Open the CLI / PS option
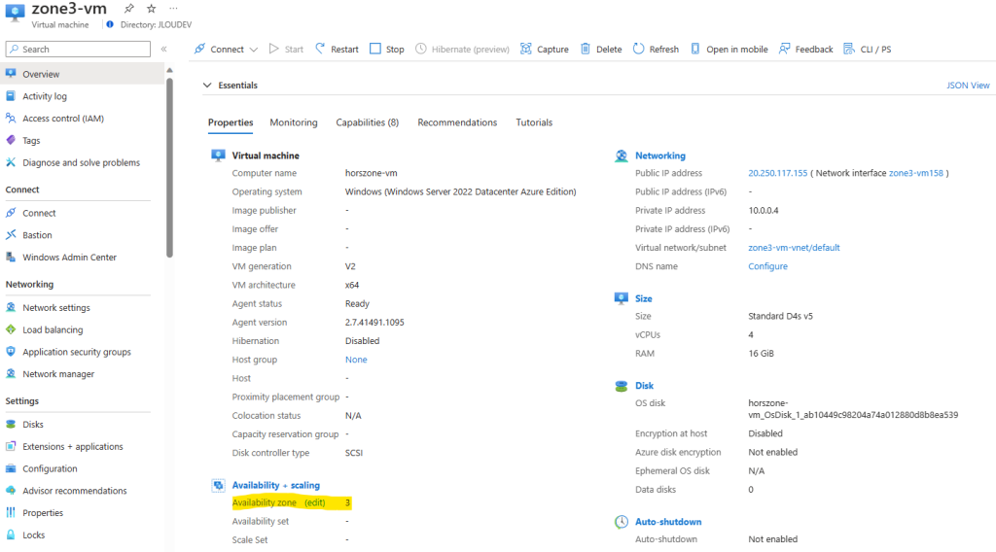 (867, 49)
